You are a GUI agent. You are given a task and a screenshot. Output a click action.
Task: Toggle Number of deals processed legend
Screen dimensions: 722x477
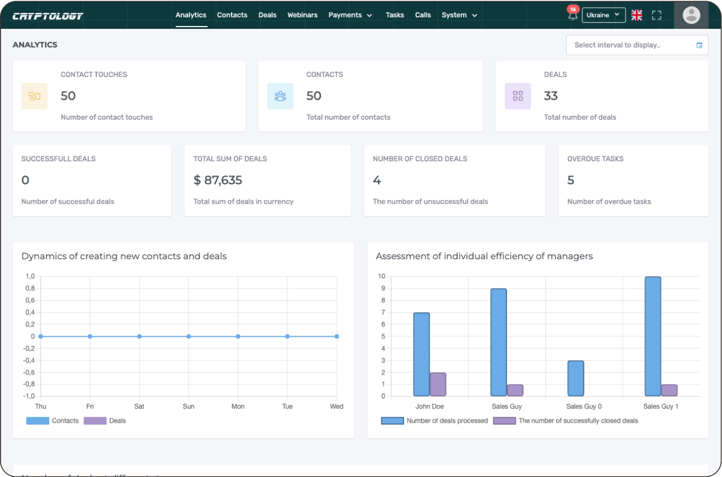tap(392, 421)
